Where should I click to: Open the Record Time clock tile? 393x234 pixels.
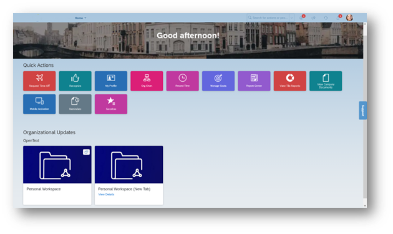coord(182,81)
